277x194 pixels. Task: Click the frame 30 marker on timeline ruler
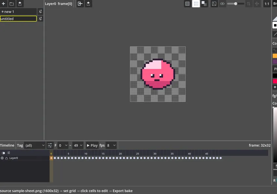coord(155,154)
